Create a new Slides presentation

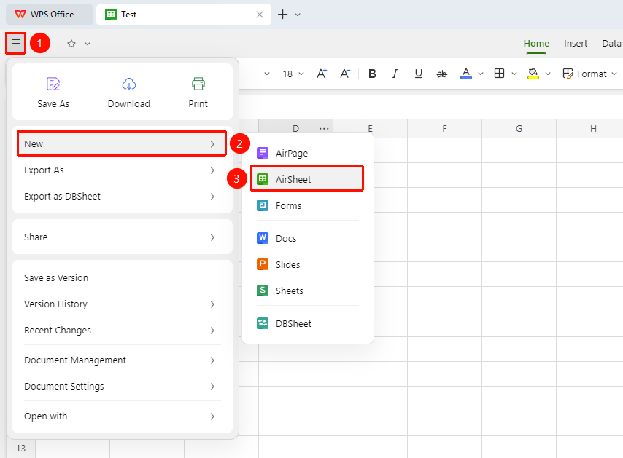[x=308, y=264]
